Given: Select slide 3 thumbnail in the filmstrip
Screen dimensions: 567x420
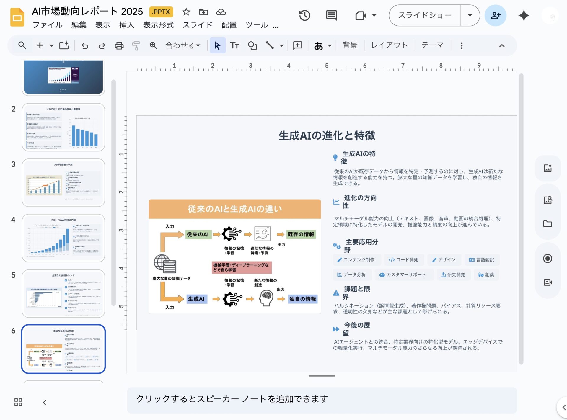Looking at the screenshot, I should tap(63, 183).
